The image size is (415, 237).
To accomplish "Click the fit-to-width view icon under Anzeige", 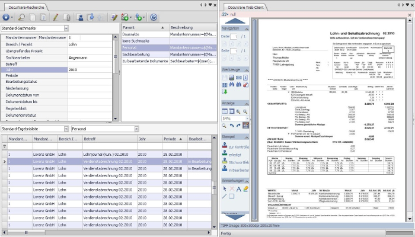I will (x=225, y=111).
